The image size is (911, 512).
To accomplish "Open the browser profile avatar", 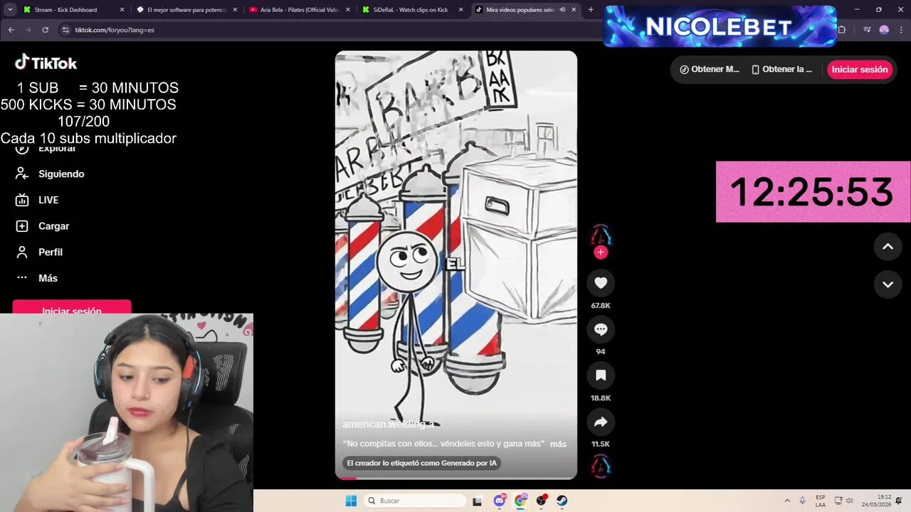I will 884,30.
